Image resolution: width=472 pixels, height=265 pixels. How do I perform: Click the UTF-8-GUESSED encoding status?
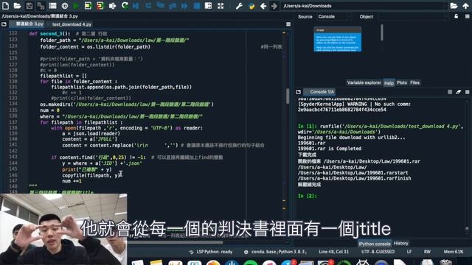[x=378, y=252]
